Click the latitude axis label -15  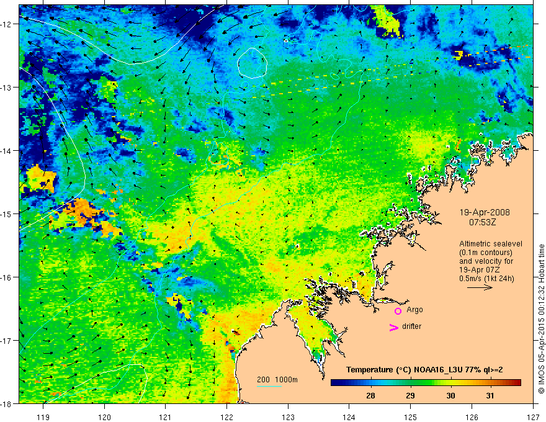coord(7,213)
